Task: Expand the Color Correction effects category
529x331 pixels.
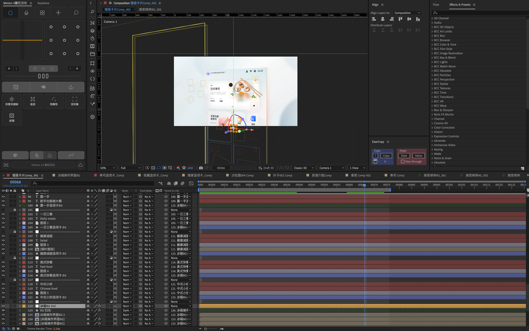Action: [432, 127]
